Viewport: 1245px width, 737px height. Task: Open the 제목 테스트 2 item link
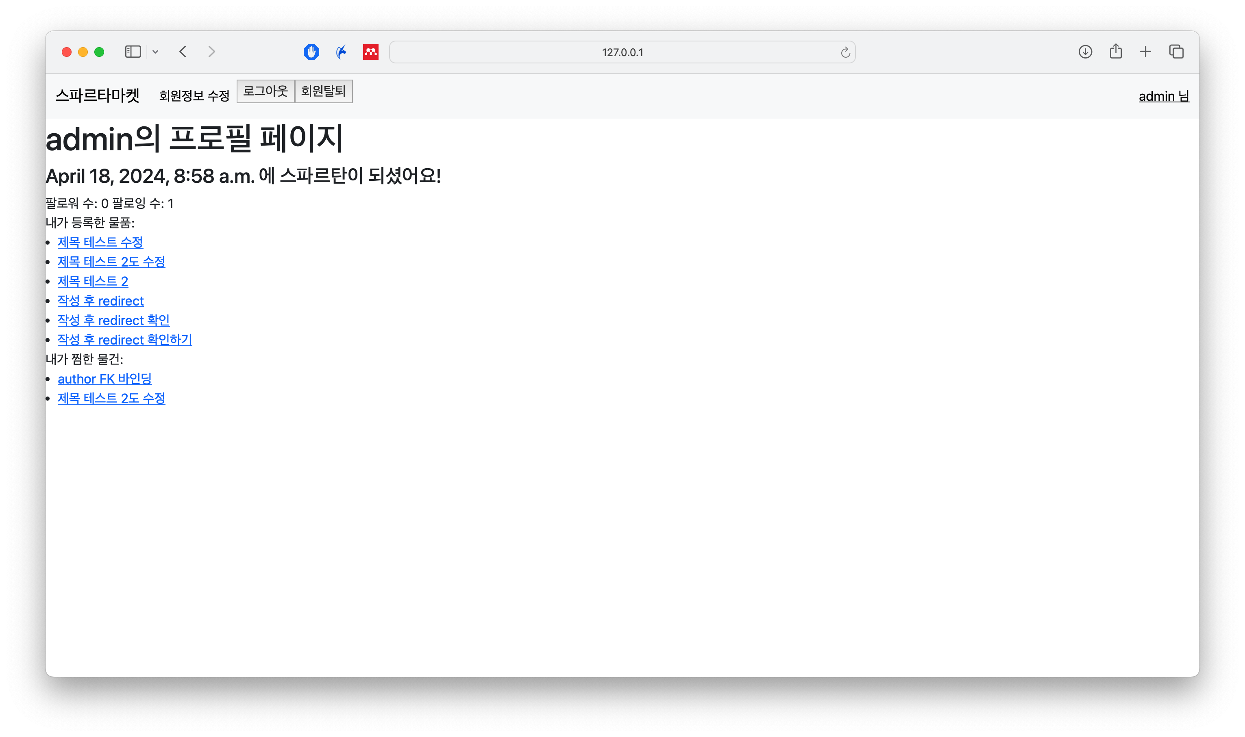point(93,281)
